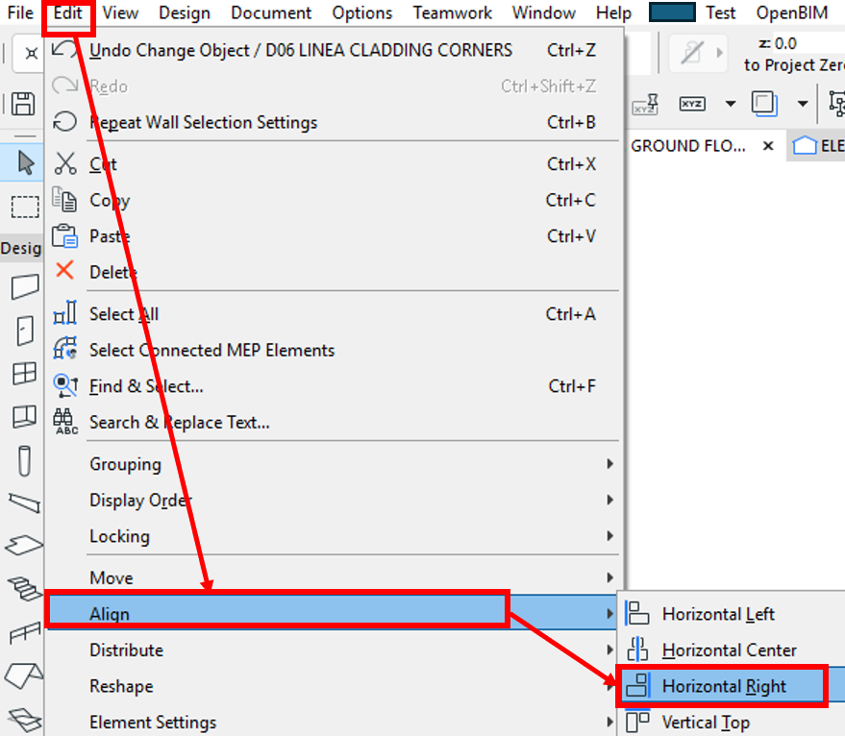Screen dimensions: 845x736
Task: Undo Change Object D06 LINEA CLADDING CORNERS
Action: tap(335, 50)
